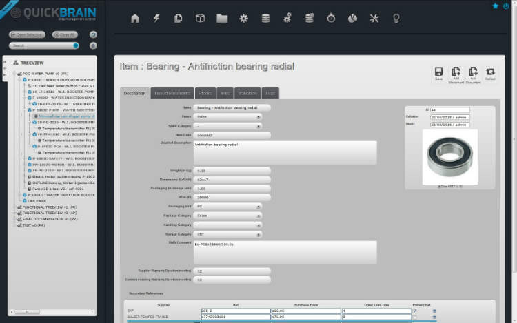Click the left sidebar Search input

coord(41,45)
